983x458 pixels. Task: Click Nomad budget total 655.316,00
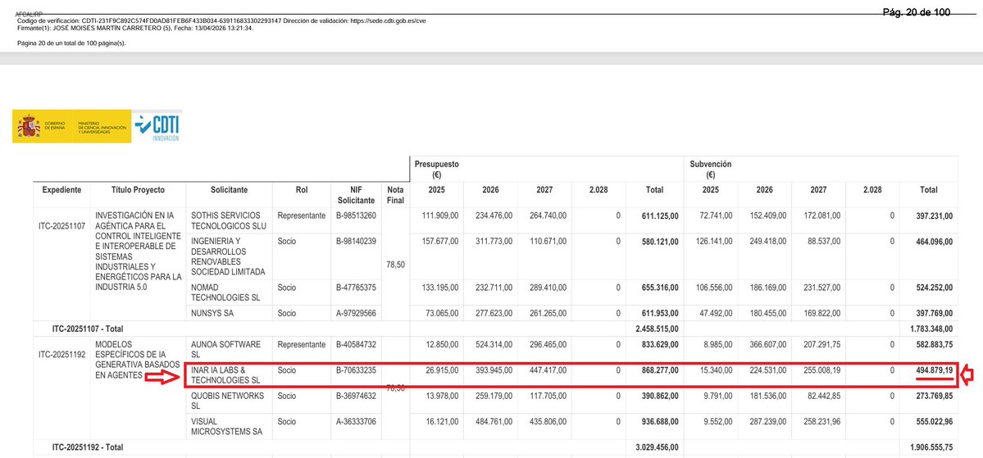(659, 287)
